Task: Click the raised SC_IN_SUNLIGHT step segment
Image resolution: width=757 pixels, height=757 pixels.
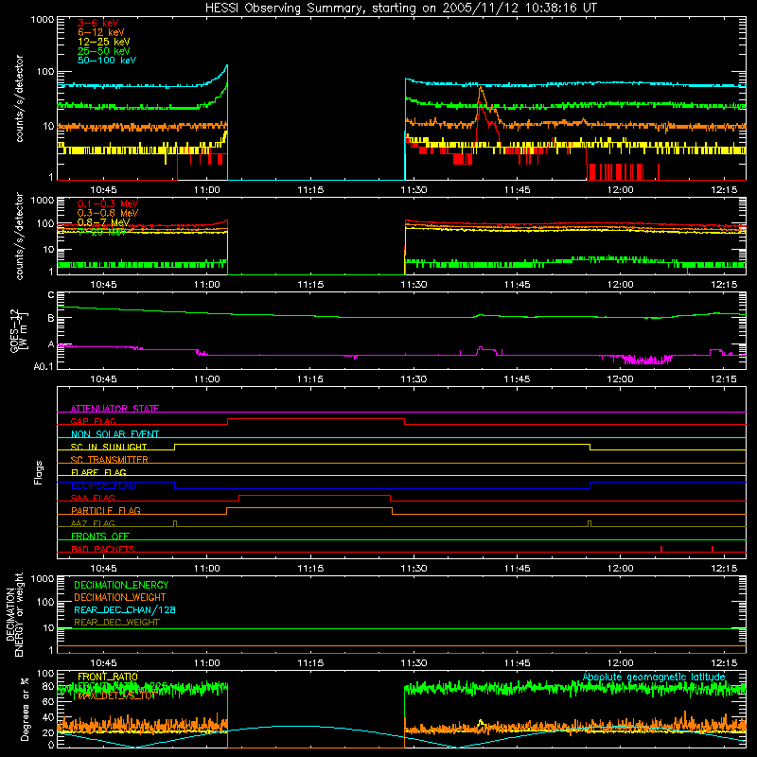Action: tap(382, 444)
